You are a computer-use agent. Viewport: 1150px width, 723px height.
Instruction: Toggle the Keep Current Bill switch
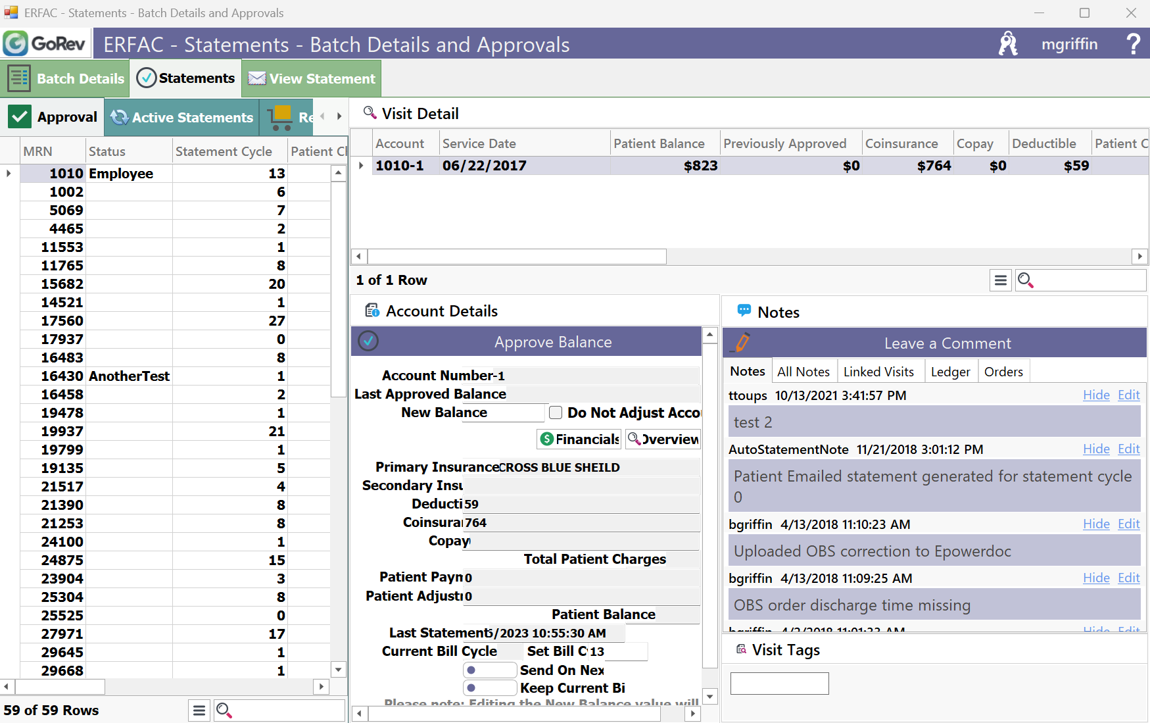pos(489,688)
